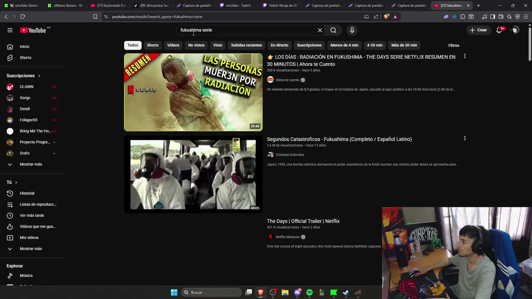Open options menu for Segundos Catastroficos video
The image size is (532, 299).
point(465,138)
